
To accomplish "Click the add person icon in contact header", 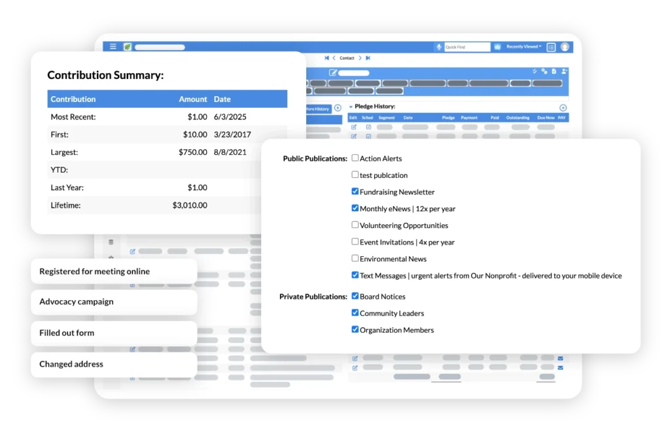I will point(564,71).
